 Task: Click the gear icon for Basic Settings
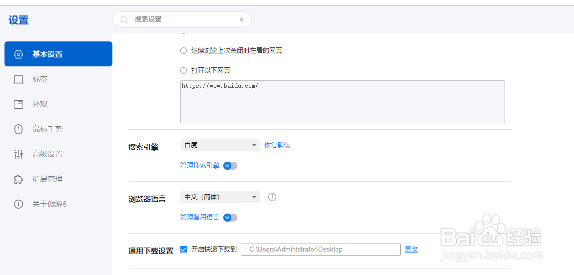pos(18,54)
